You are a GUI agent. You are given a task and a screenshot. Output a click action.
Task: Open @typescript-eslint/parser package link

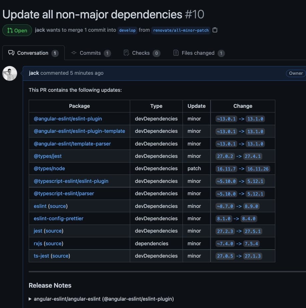click(64, 193)
